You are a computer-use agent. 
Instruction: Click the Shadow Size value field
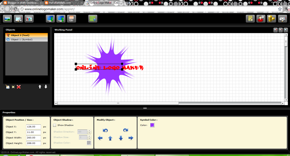(x=83, y=137)
